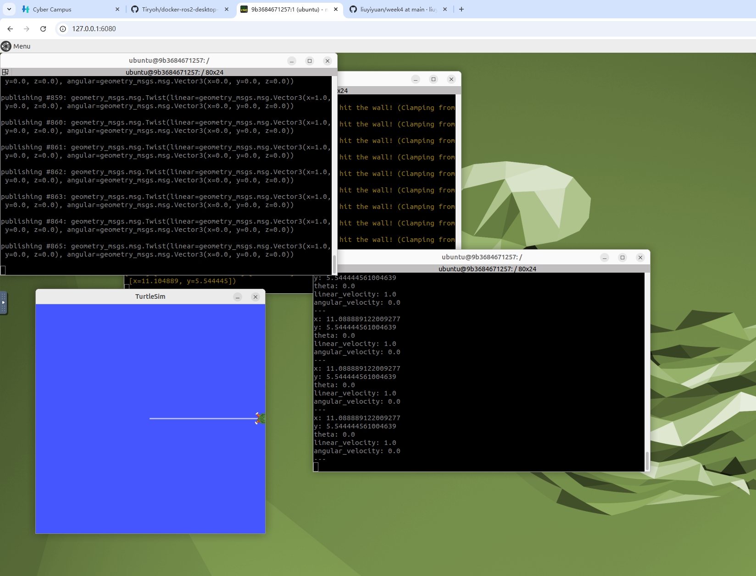Click the turtle in TurtleSim
Viewport: 756px width, 576px height.
pos(261,418)
